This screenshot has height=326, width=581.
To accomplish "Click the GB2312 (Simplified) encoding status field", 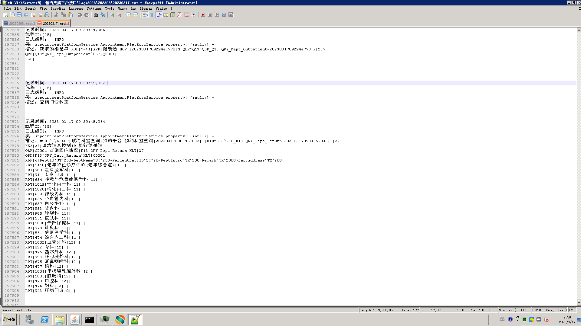I will coord(549,310).
